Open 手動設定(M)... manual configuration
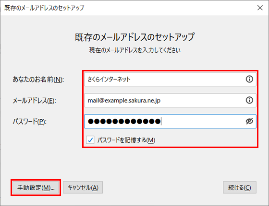This screenshot has height=206, width=269. click(x=36, y=187)
